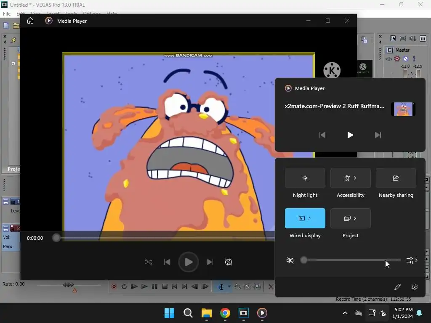Click the device explorer icon beside VEGAS preview

(364, 40)
